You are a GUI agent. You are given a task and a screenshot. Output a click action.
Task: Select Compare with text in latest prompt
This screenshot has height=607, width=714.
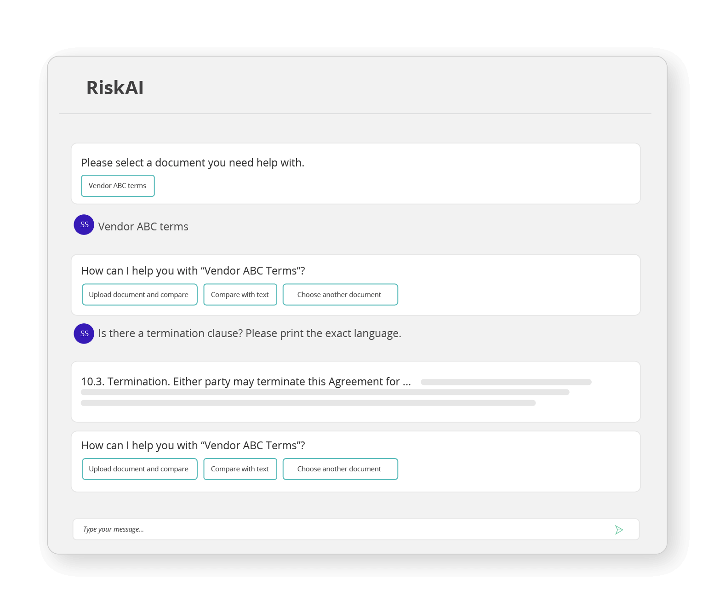pyautogui.click(x=240, y=469)
